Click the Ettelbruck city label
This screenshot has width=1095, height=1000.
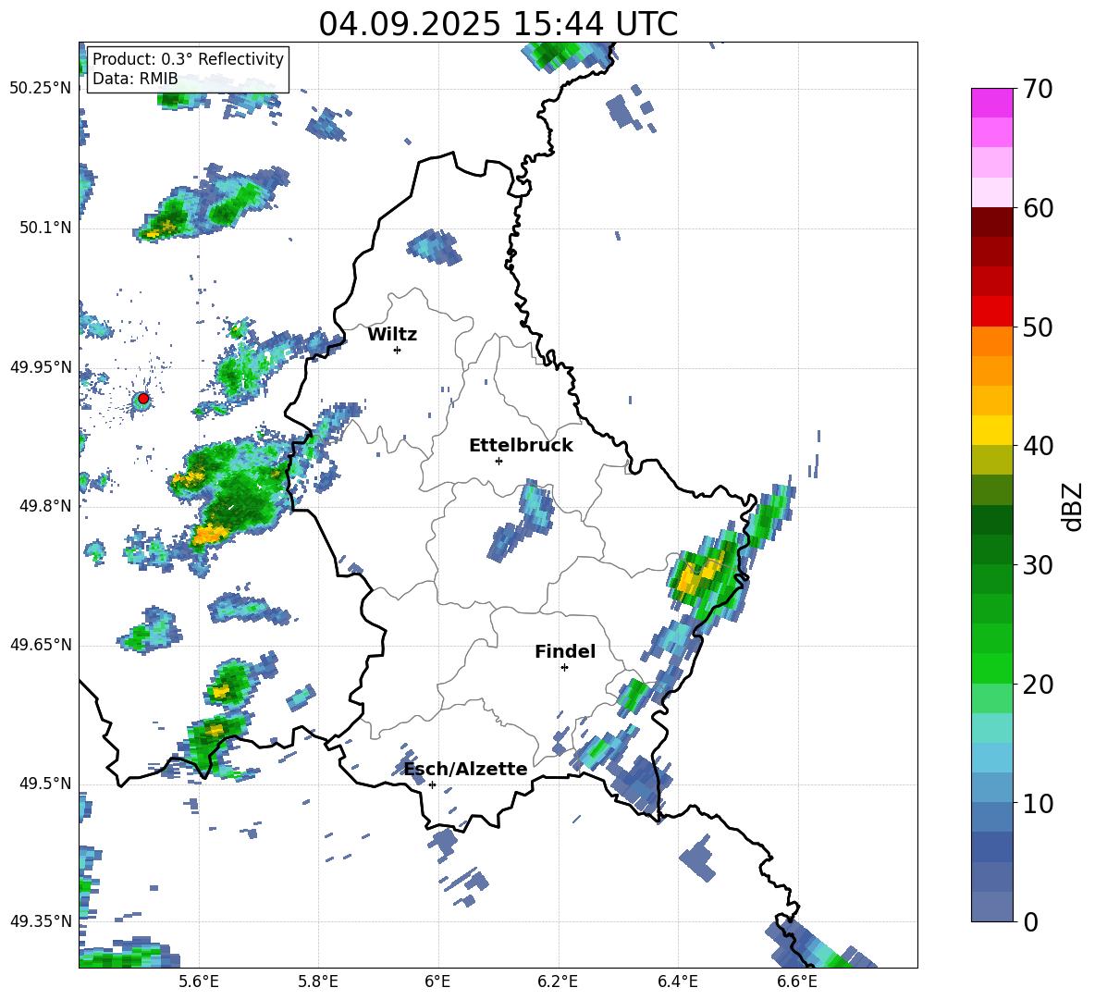521,446
